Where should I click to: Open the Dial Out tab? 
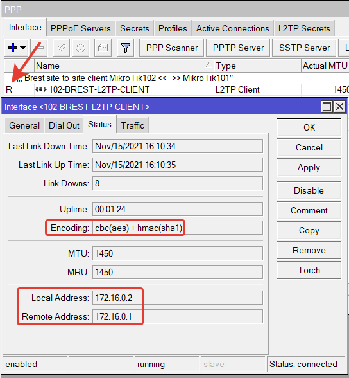(x=64, y=125)
